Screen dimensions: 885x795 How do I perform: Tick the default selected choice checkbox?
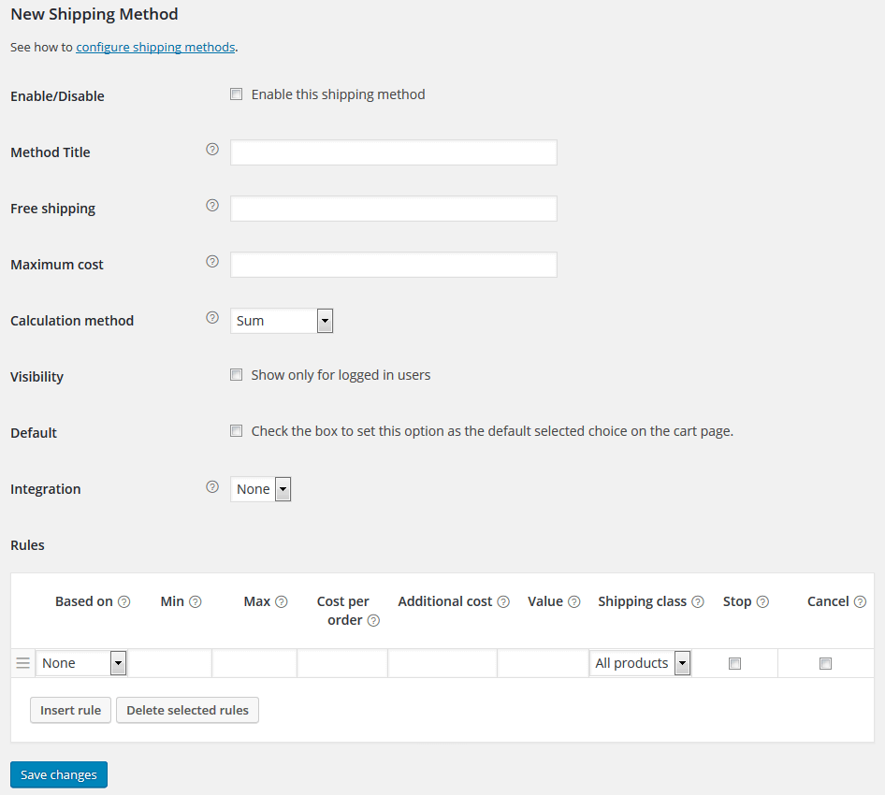[x=237, y=431]
